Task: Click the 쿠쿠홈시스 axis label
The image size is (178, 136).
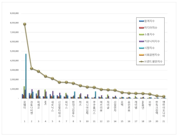Action: click(x=94, y=107)
